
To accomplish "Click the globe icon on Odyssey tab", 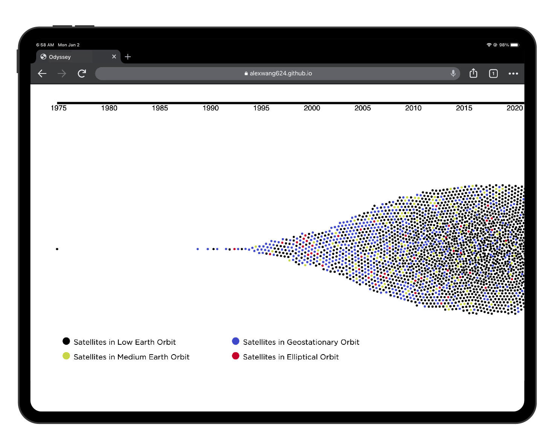I will (43, 57).
